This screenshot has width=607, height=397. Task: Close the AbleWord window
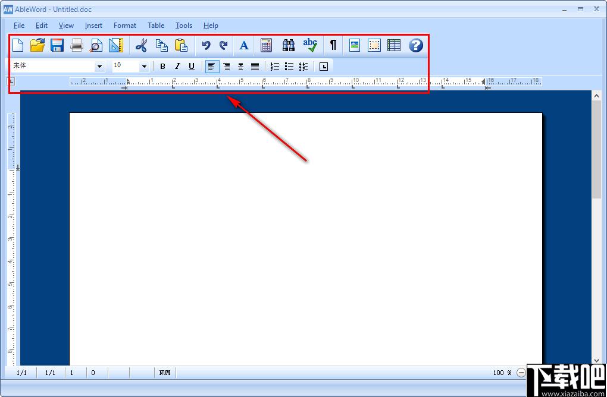click(596, 9)
